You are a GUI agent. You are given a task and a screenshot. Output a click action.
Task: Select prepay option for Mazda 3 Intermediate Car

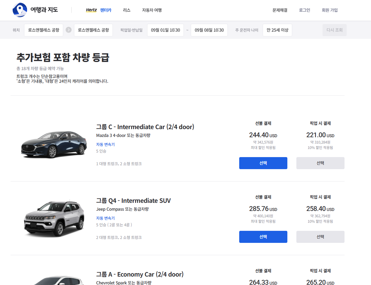tap(263, 163)
